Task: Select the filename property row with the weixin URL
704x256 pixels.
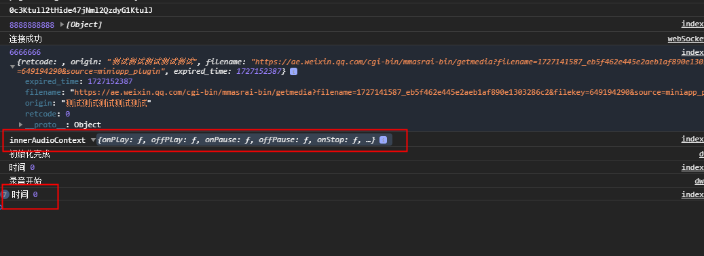Action: click(x=365, y=92)
